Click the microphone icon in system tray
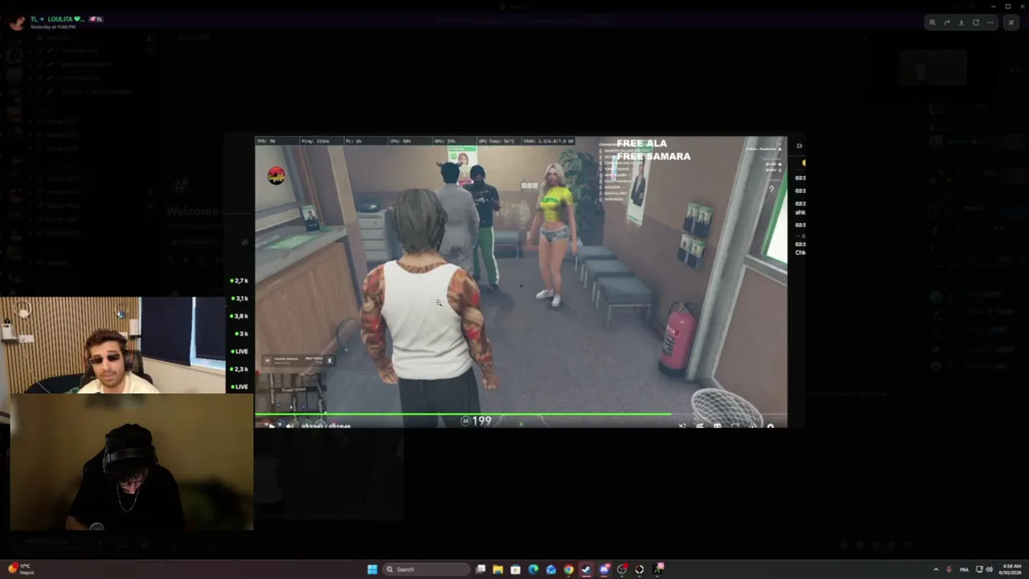This screenshot has height=579, width=1029. 949,569
